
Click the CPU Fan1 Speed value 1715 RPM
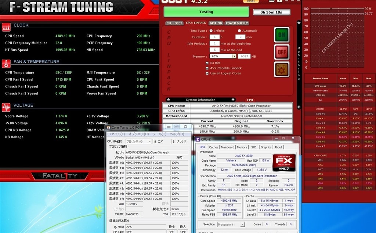tap(63, 79)
